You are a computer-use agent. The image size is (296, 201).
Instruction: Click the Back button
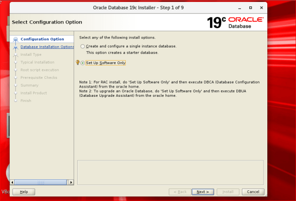pos(180,192)
